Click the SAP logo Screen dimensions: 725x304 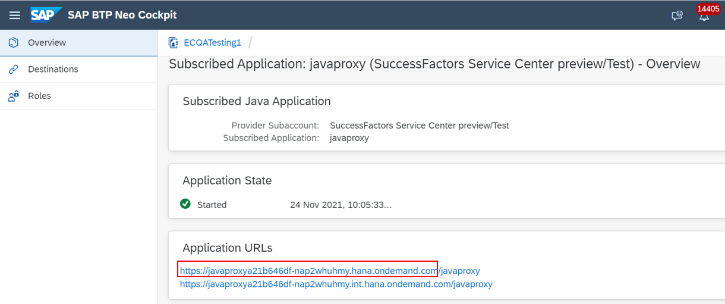(46, 15)
